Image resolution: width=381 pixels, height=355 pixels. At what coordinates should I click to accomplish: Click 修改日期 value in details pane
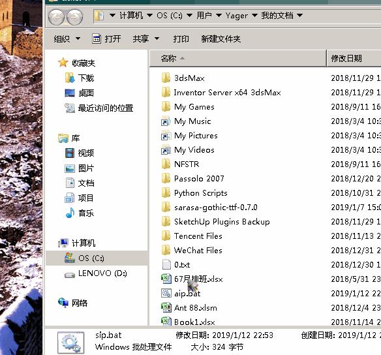(243, 335)
